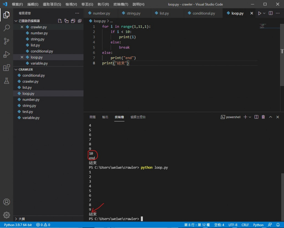Open the Extensions view

pos(7,68)
